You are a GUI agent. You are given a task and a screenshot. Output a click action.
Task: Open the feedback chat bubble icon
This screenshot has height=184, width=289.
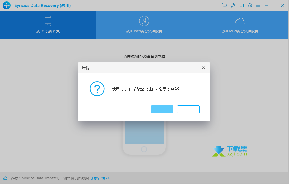[x=241, y=5]
